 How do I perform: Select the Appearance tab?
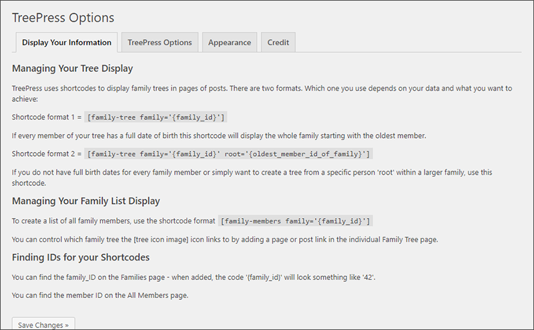tap(230, 43)
